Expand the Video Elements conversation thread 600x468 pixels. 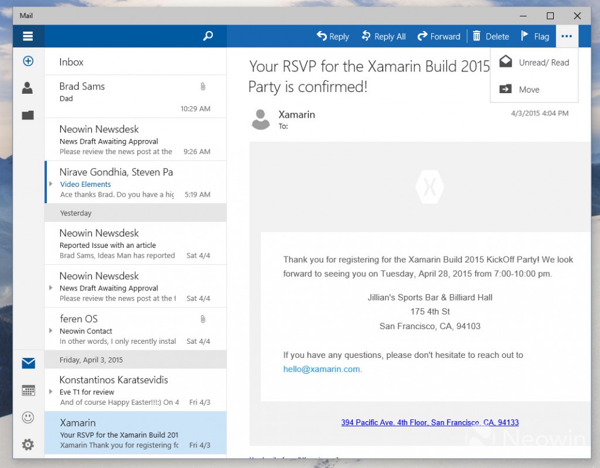tap(51, 184)
